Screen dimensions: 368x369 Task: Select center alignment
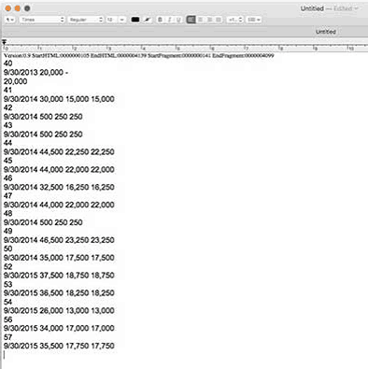coord(200,20)
